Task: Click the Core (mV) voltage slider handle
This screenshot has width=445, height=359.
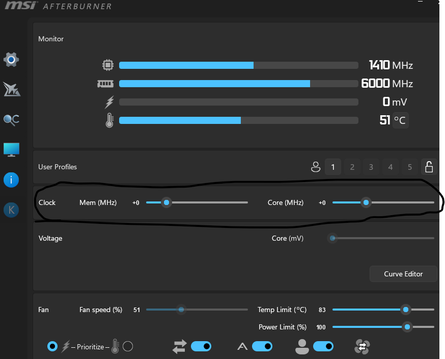Action: tap(332, 238)
